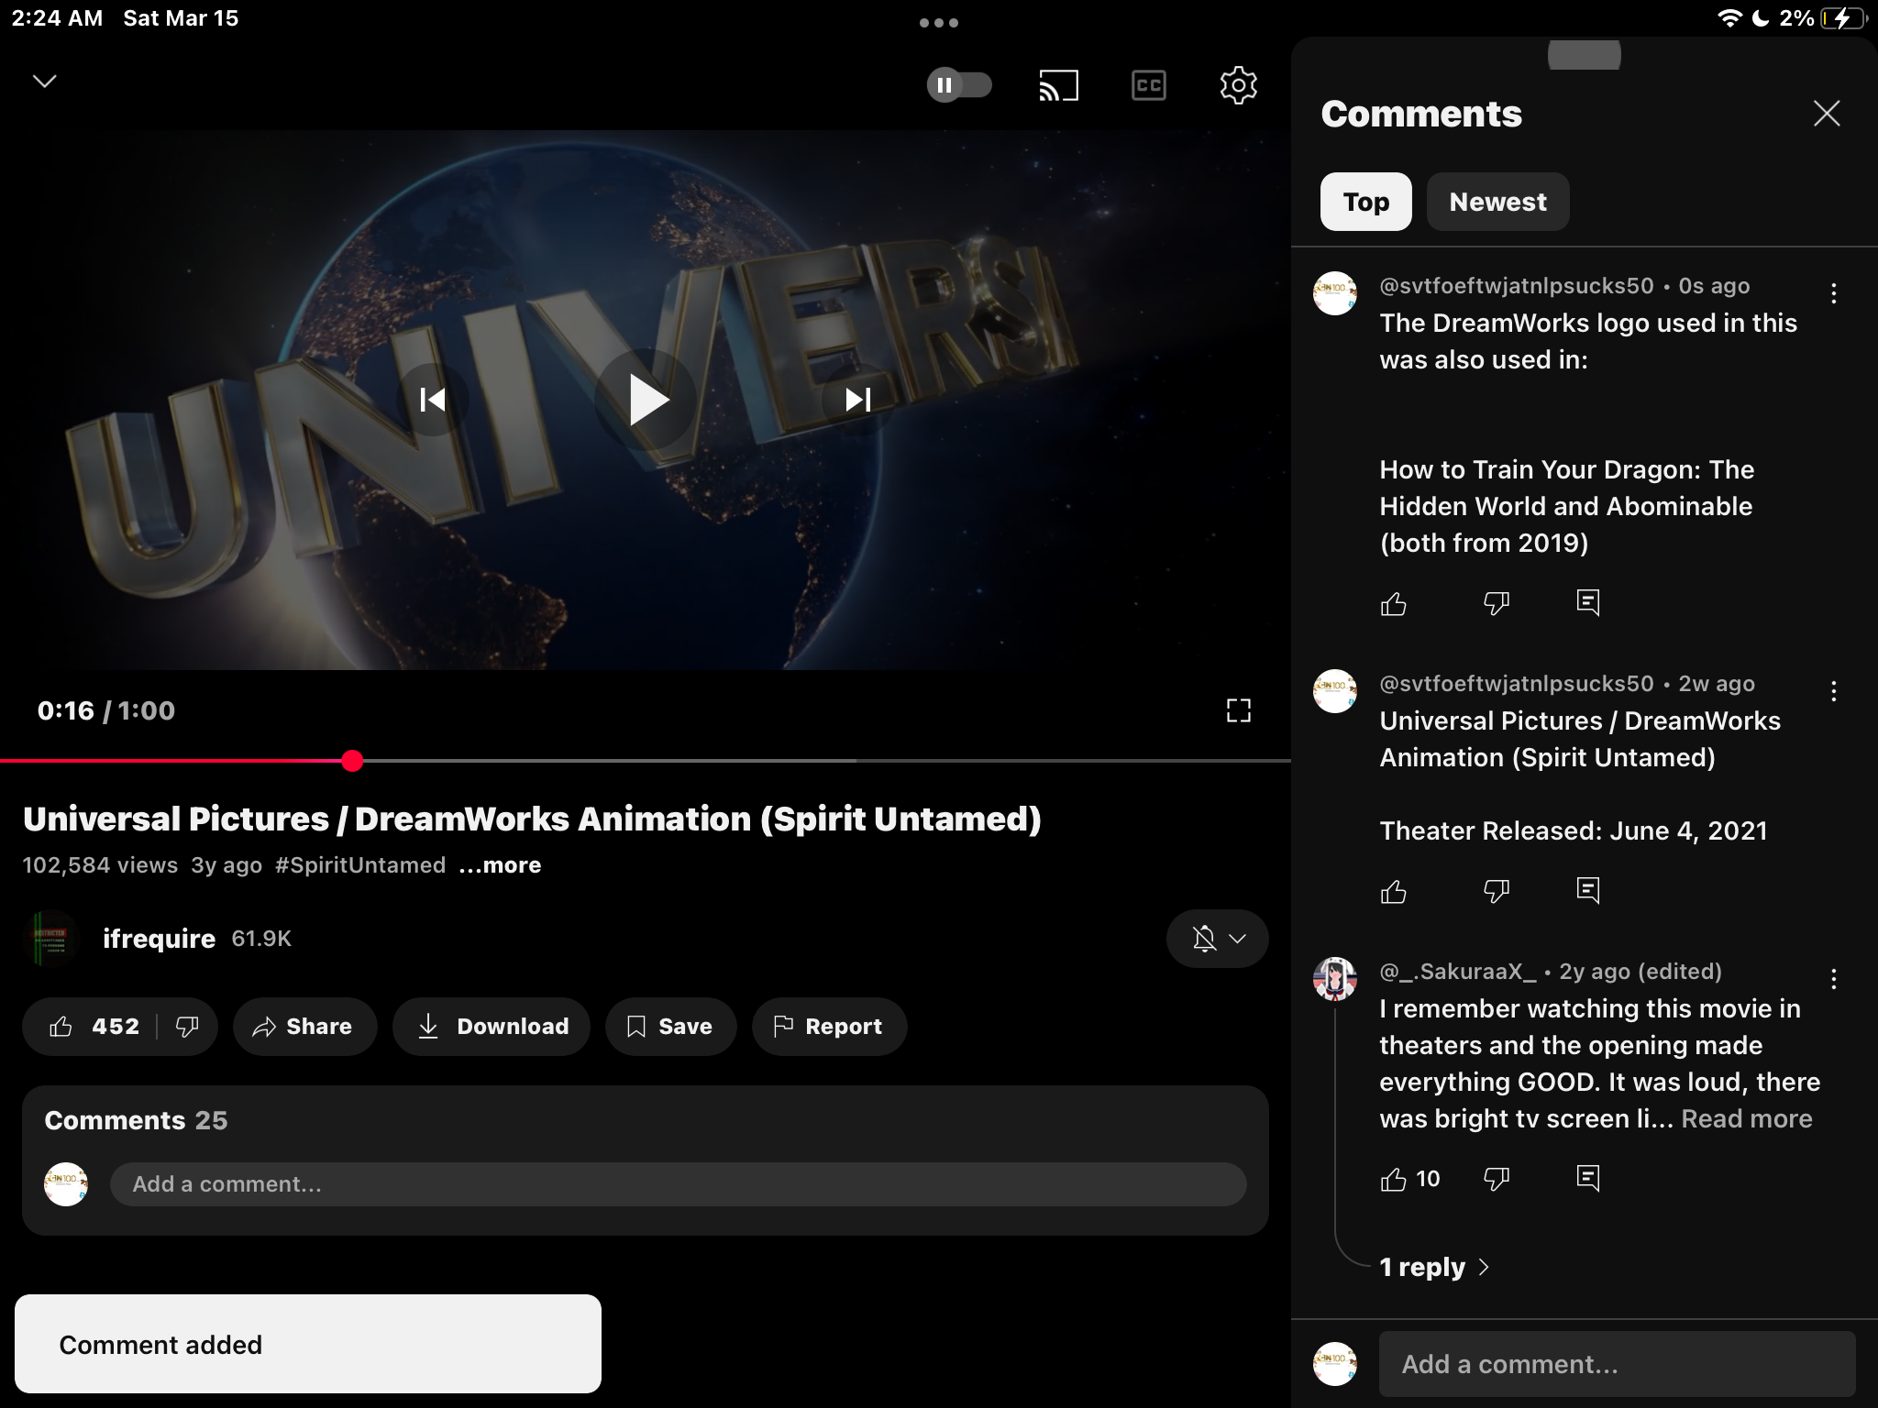Like the video with 452 likes
Screen dimensions: 1878x1408
coord(93,1027)
